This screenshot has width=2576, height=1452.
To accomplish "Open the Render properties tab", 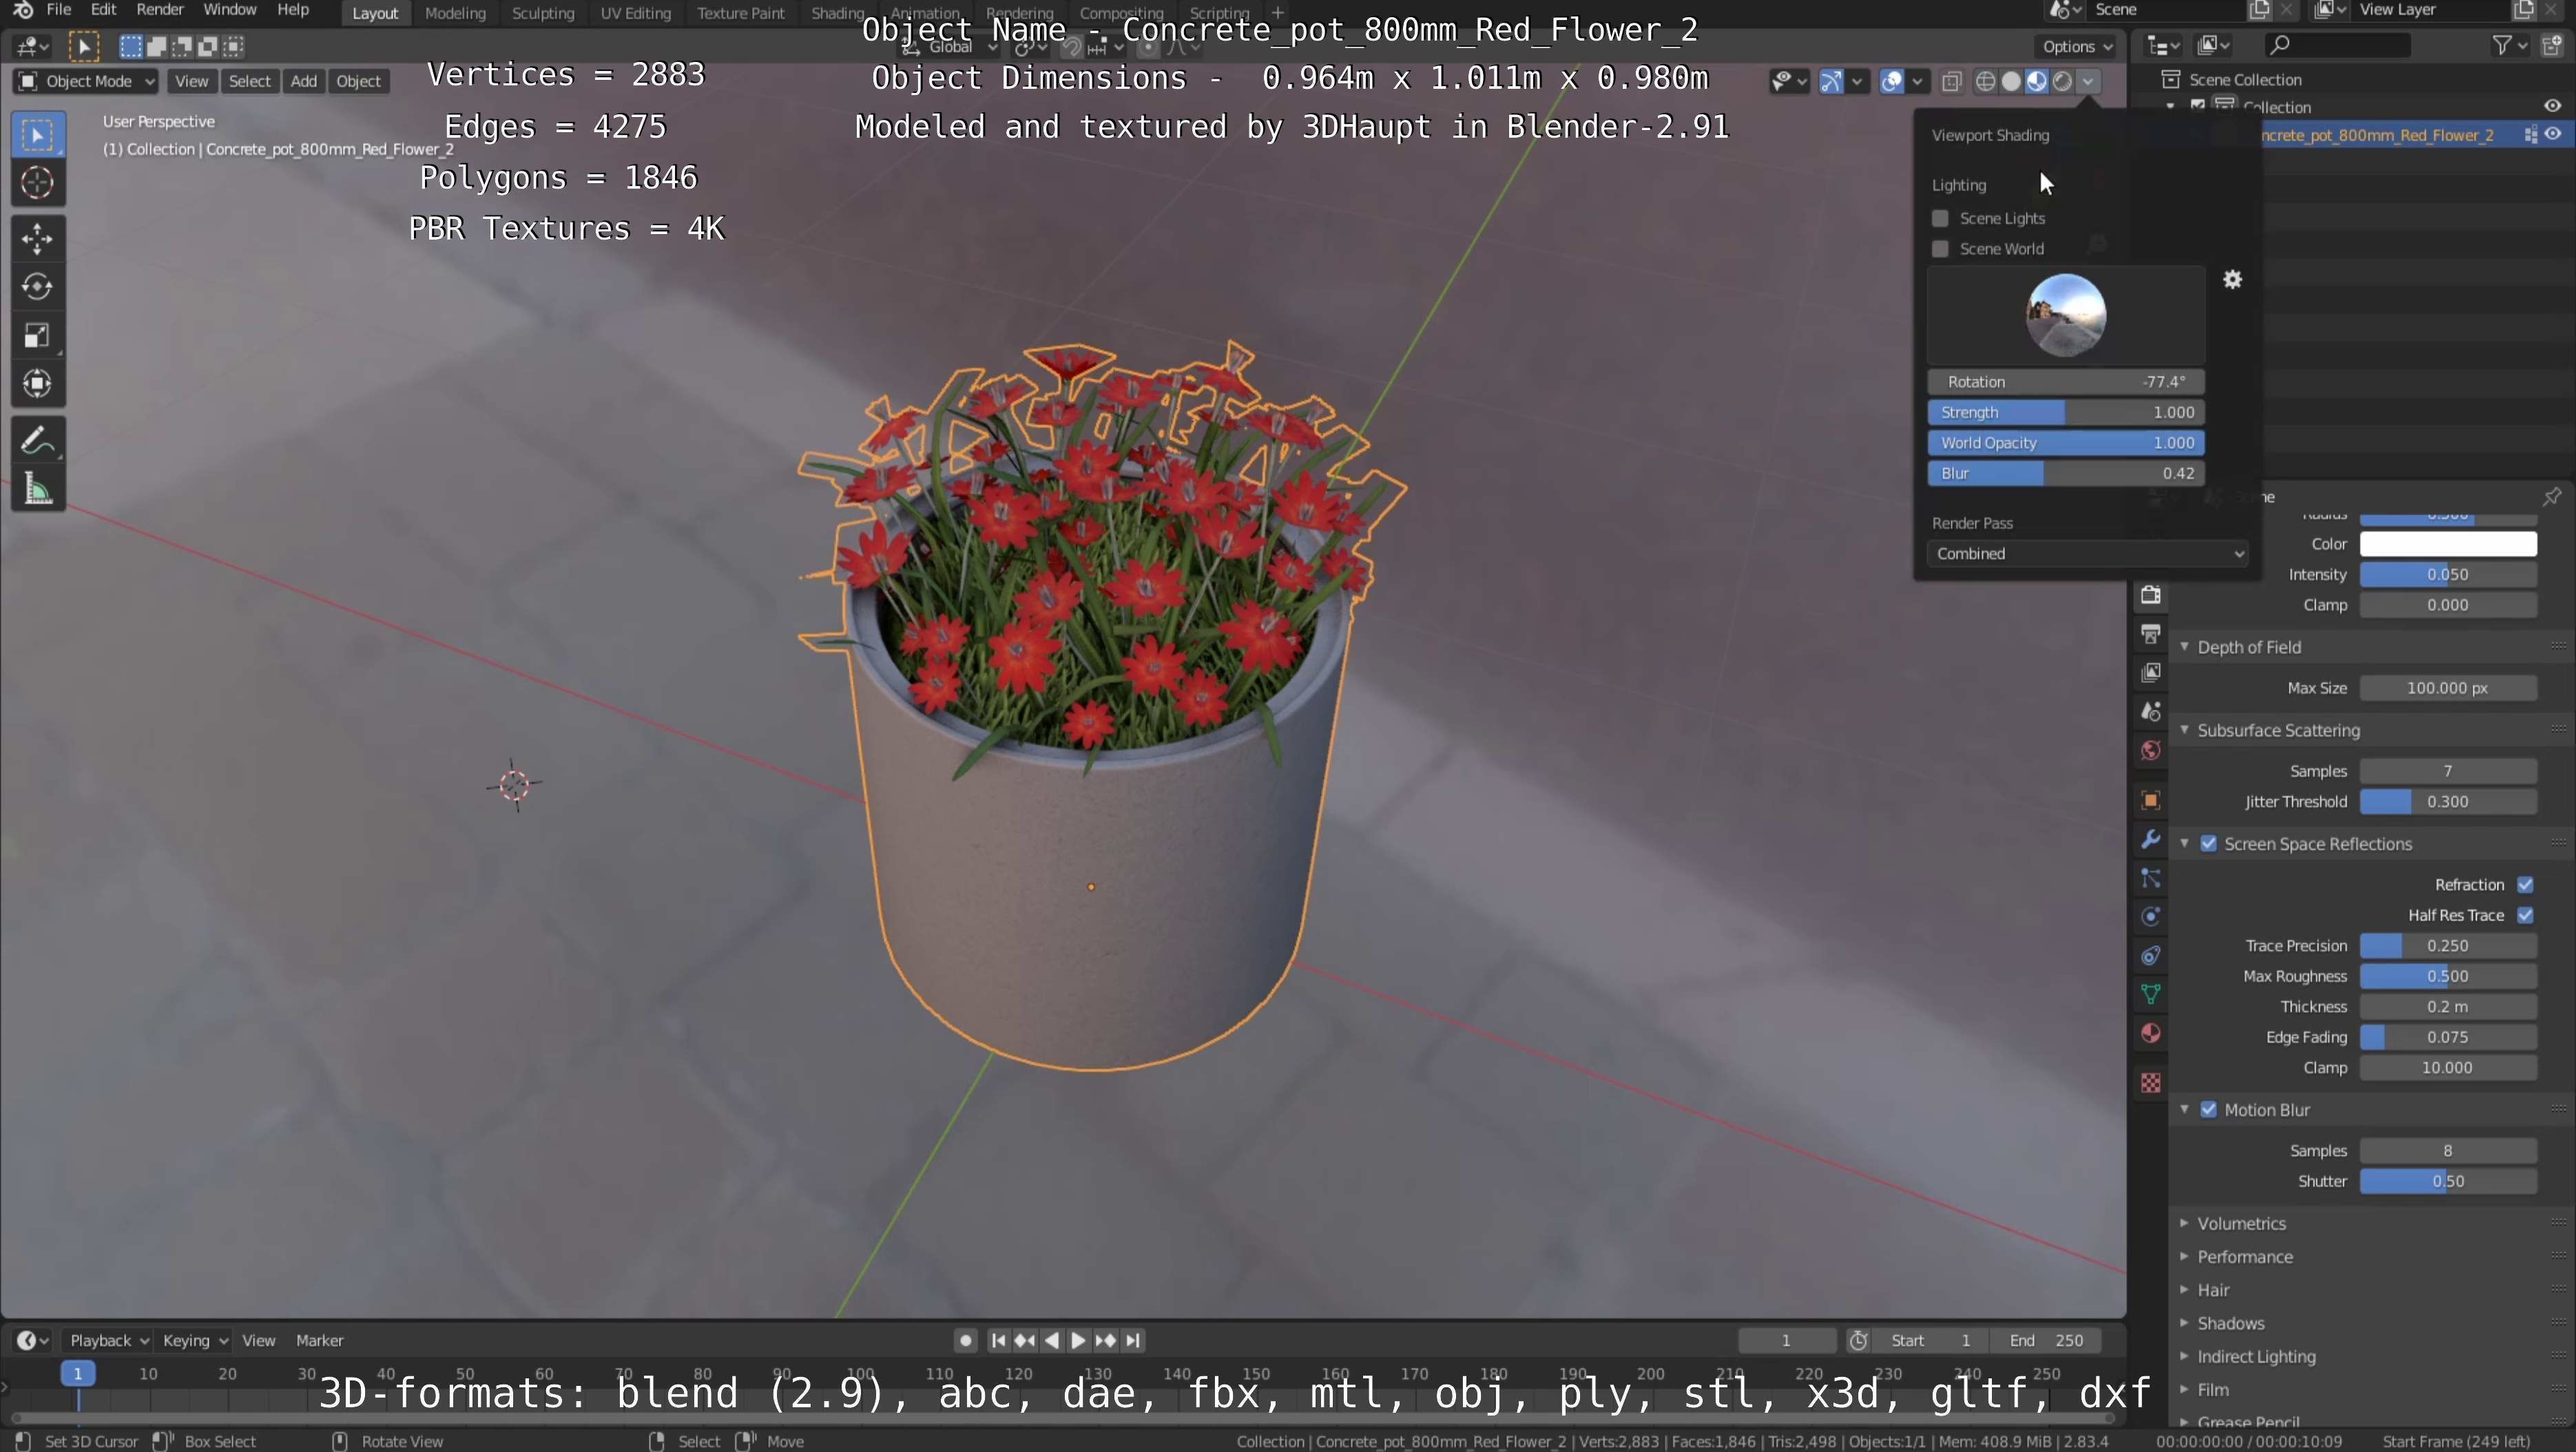I will click(x=2151, y=595).
